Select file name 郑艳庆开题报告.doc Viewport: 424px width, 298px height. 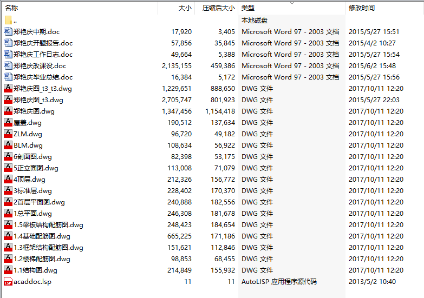(x=43, y=43)
